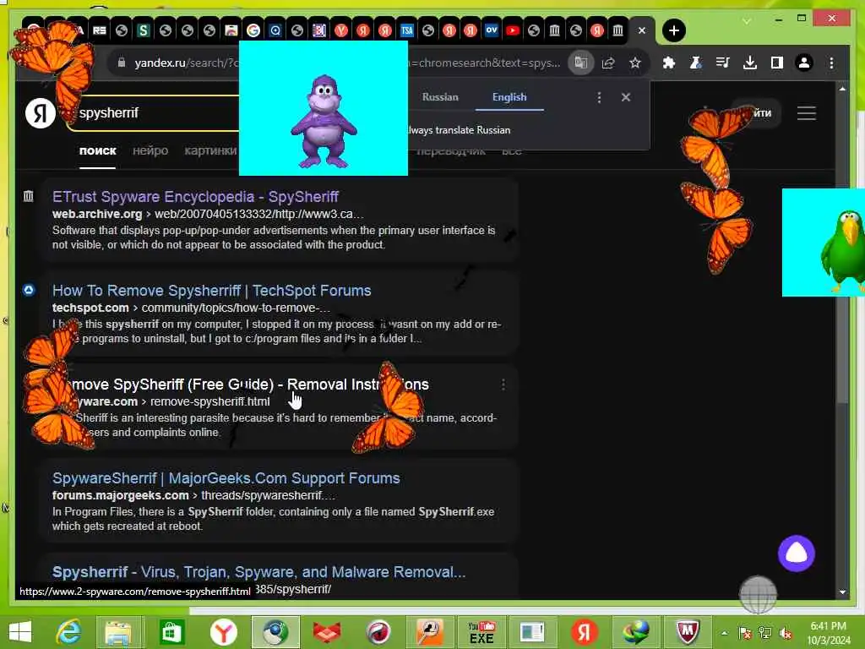Screen dimensions: 865x649
Task: Click the archive favicon beside ETrust result
Action: 28,196
